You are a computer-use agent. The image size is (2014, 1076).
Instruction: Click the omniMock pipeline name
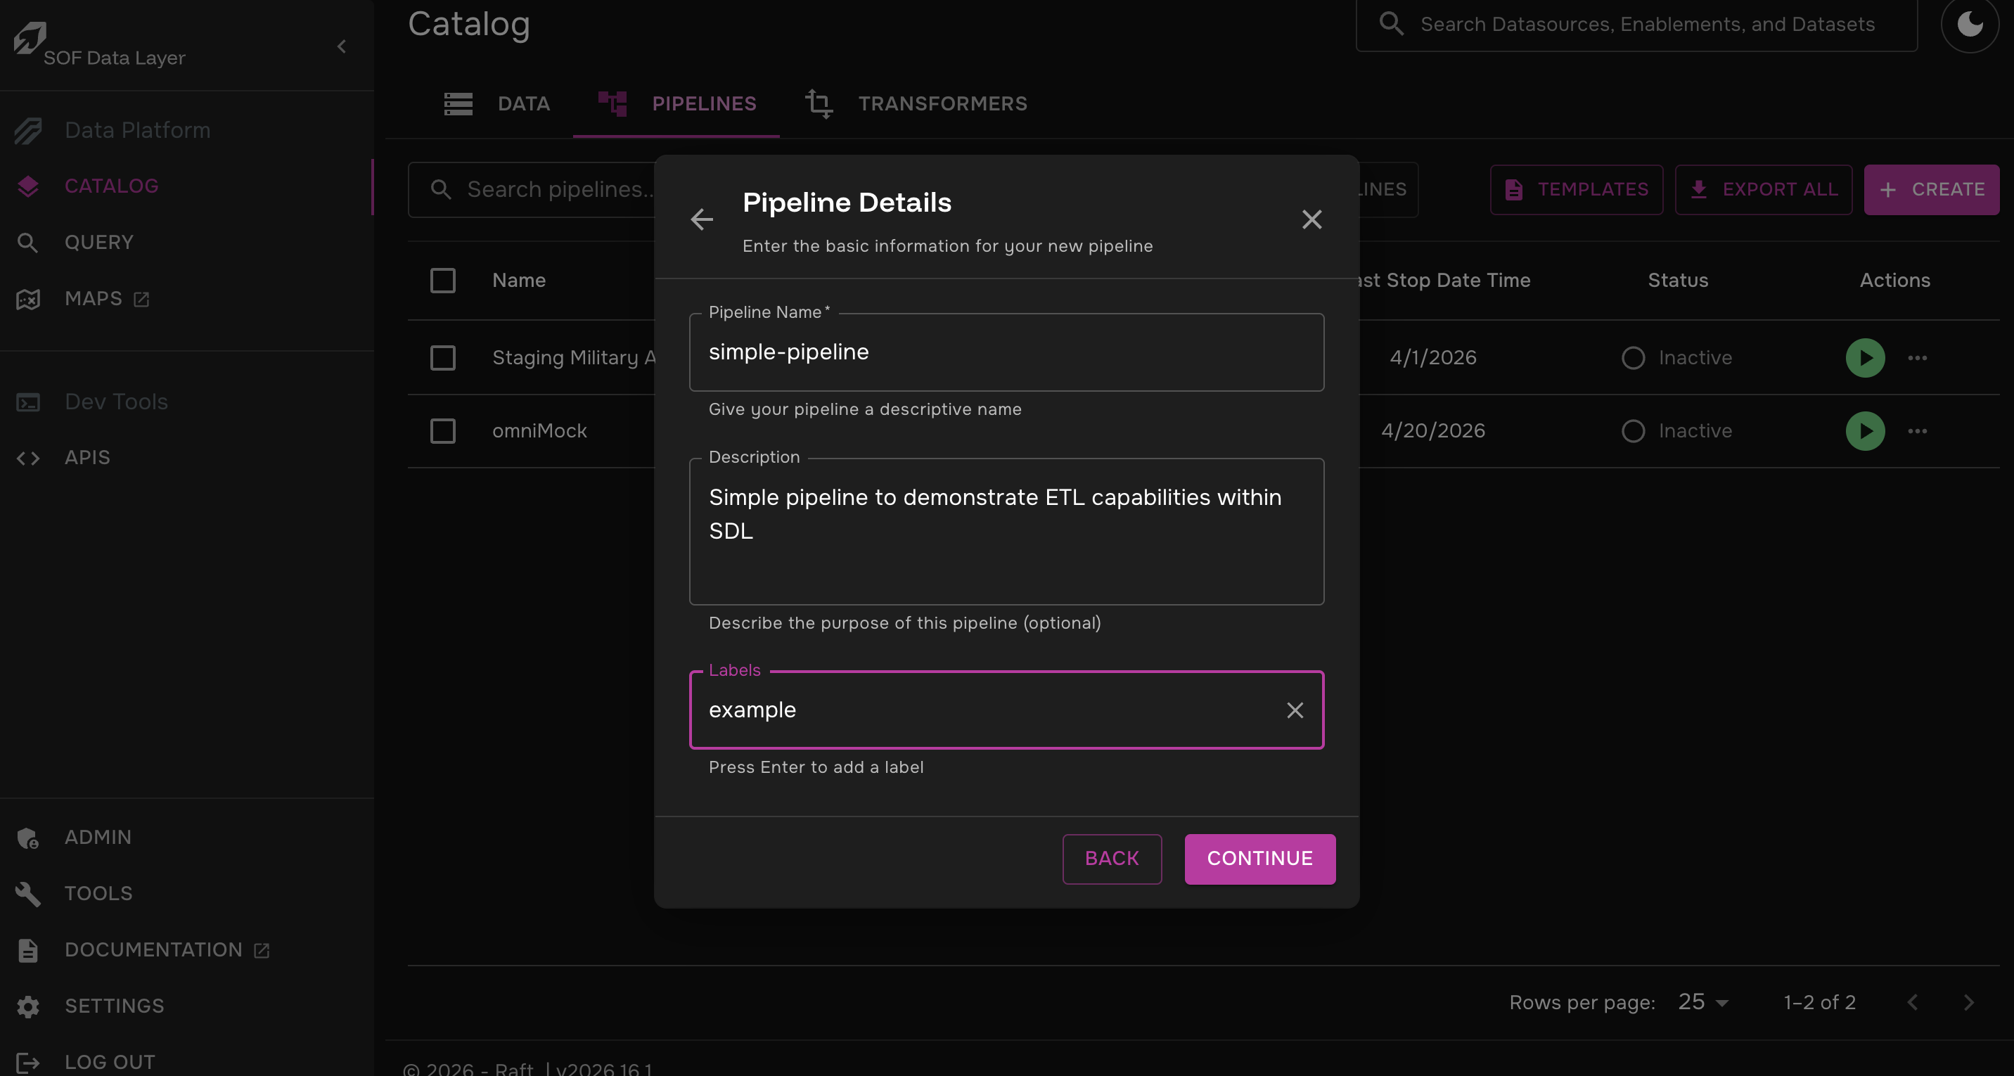(539, 431)
